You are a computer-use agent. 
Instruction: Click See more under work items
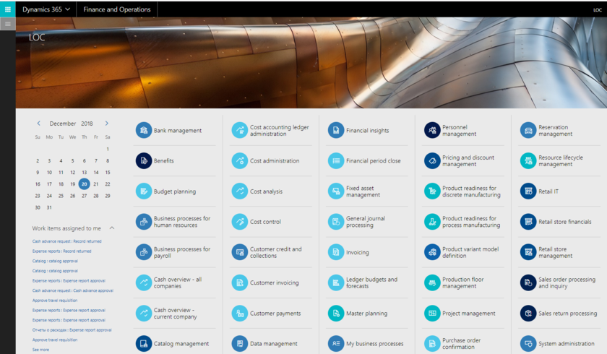point(40,350)
